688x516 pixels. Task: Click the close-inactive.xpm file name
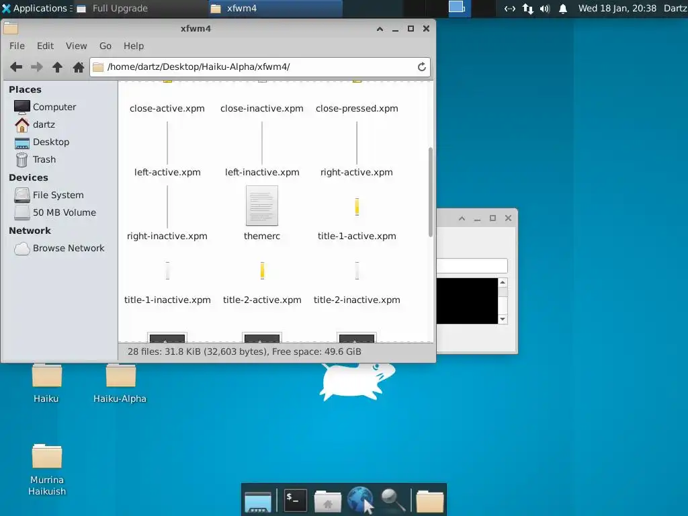[x=262, y=108]
